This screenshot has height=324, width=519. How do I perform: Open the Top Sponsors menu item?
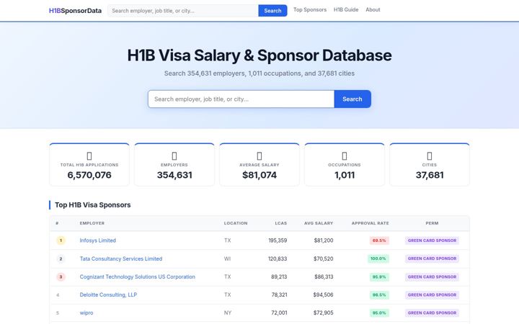pyautogui.click(x=310, y=10)
